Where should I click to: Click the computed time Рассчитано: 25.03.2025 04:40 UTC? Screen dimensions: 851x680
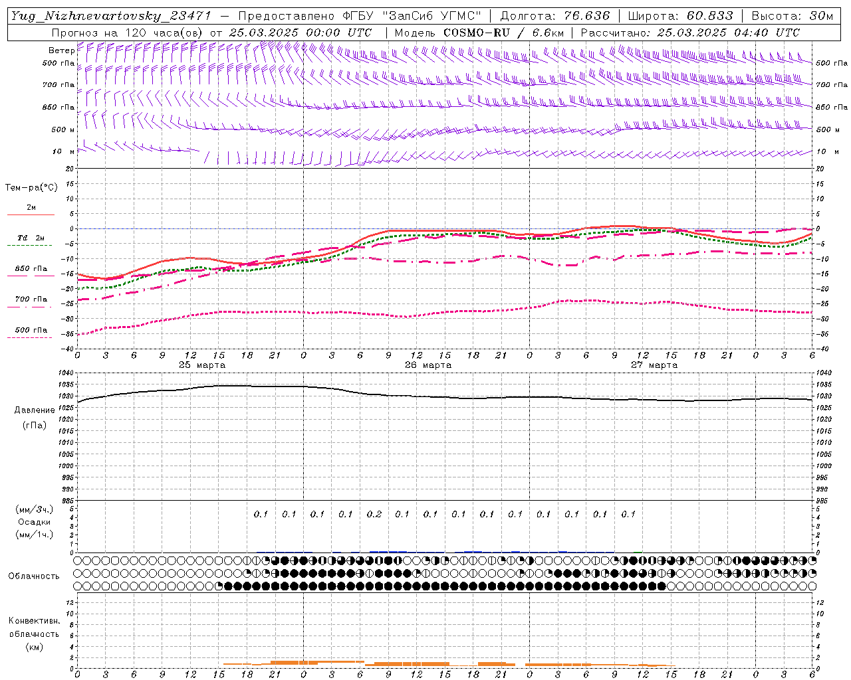click(690, 33)
